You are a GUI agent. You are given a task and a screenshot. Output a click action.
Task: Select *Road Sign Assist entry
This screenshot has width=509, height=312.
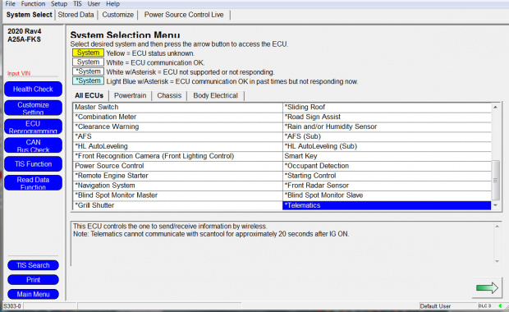pos(387,117)
